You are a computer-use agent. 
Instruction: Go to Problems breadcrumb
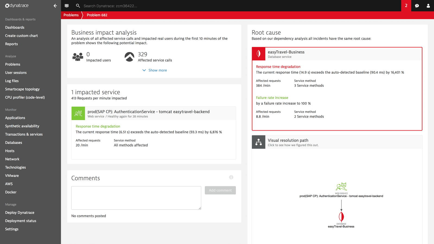click(x=71, y=15)
